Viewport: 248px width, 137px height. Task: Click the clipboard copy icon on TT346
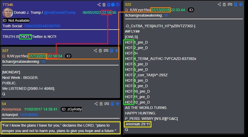click(x=104, y=5)
